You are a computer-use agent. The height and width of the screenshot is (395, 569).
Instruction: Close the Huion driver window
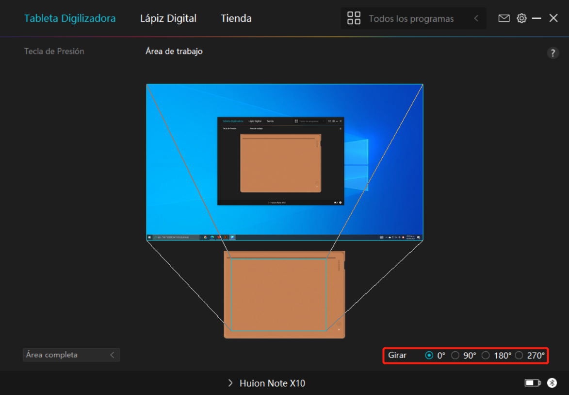pos(553,18)
